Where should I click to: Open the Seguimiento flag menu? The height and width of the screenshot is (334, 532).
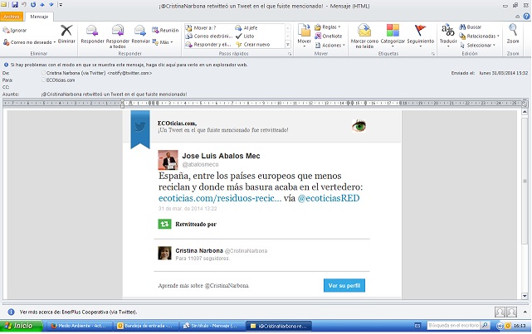click(421, 36)
